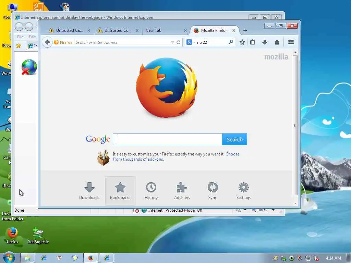Click the back button in Internet Explorer
Image resolution: width=351 pixels, height=263 pixels.
click(19, 27)
